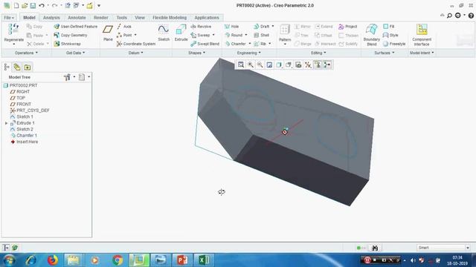Select the Revolve tool
This screenshot has width=476, height=267.
[x=201, y=27]
